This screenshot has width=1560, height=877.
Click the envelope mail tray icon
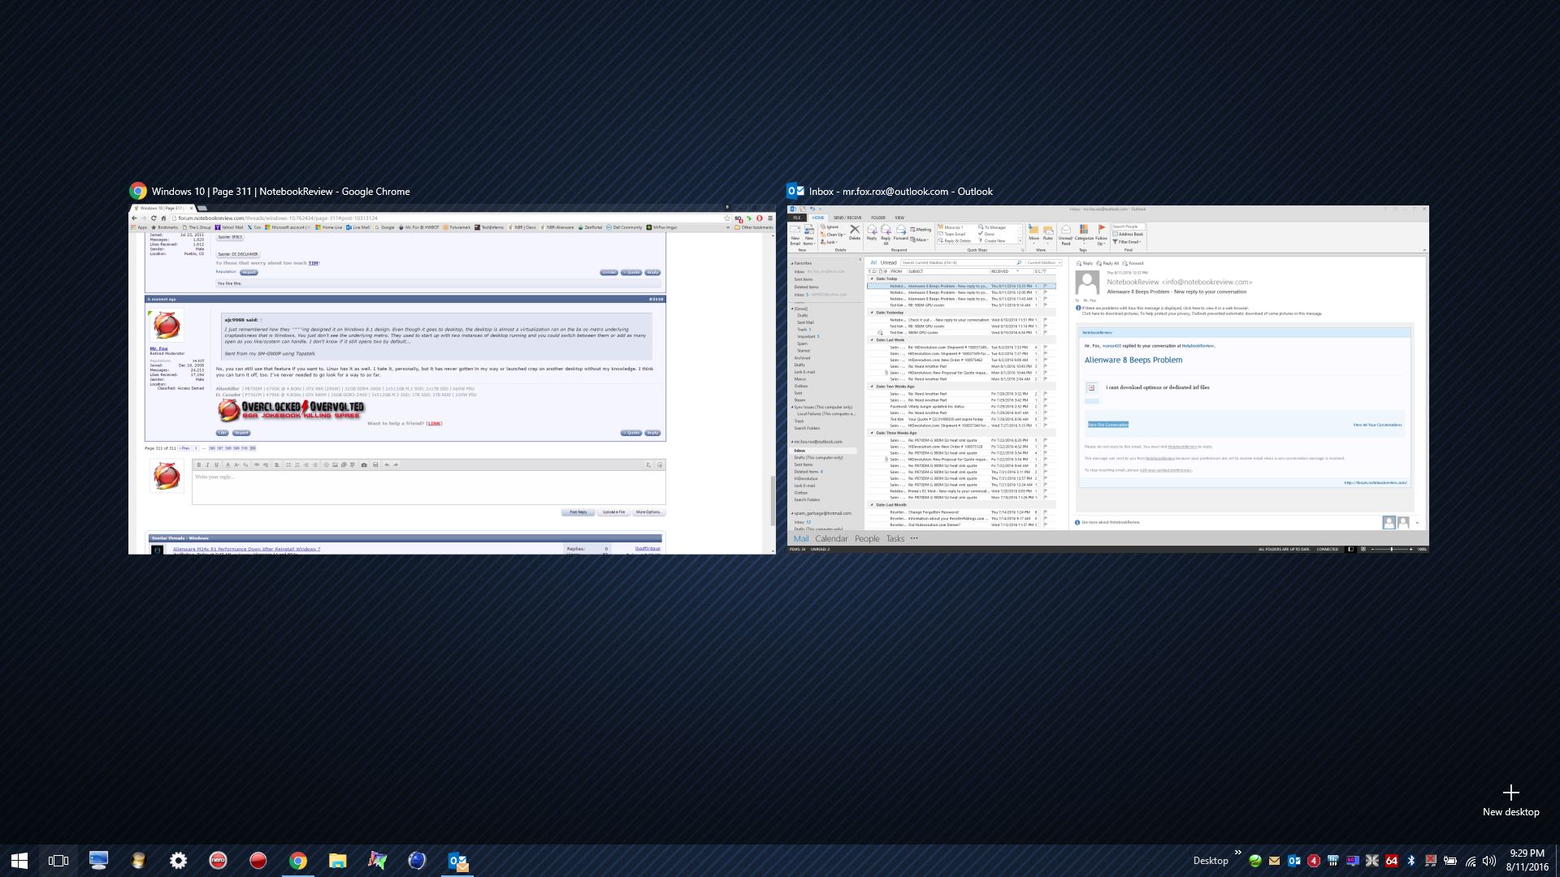[x=1275, y=861]
